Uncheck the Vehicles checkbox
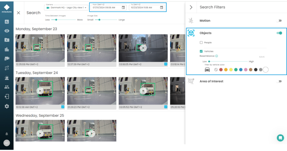Screen dimensions: 287x151 point(201,51)
